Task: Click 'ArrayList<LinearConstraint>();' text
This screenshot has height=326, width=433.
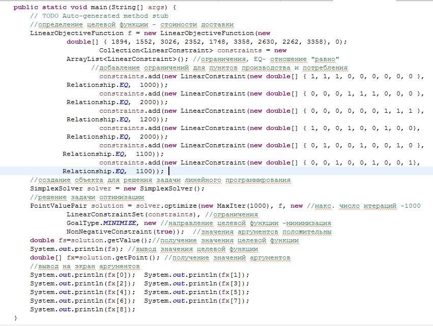Action: click(127, 59)
